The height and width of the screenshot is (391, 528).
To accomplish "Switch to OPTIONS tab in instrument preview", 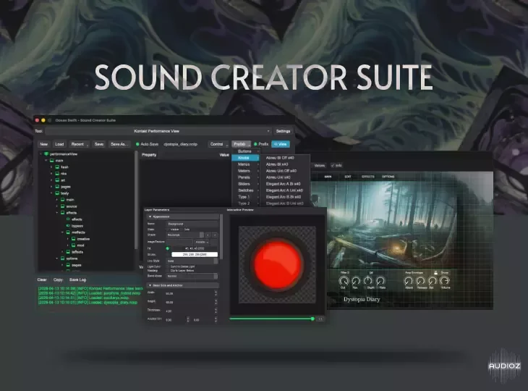I will (388, 177).
